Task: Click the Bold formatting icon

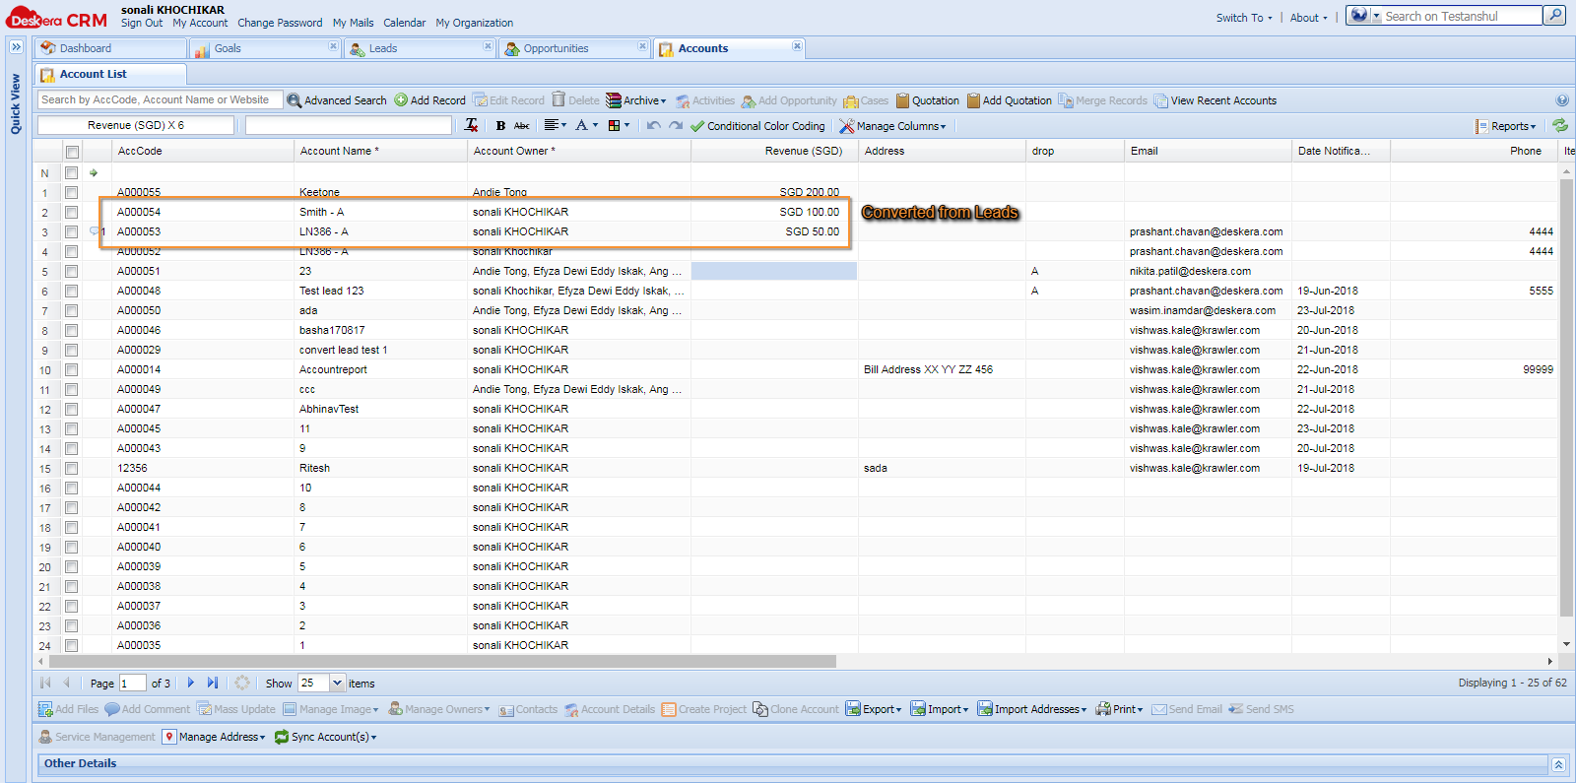Action: coord(500,126)
